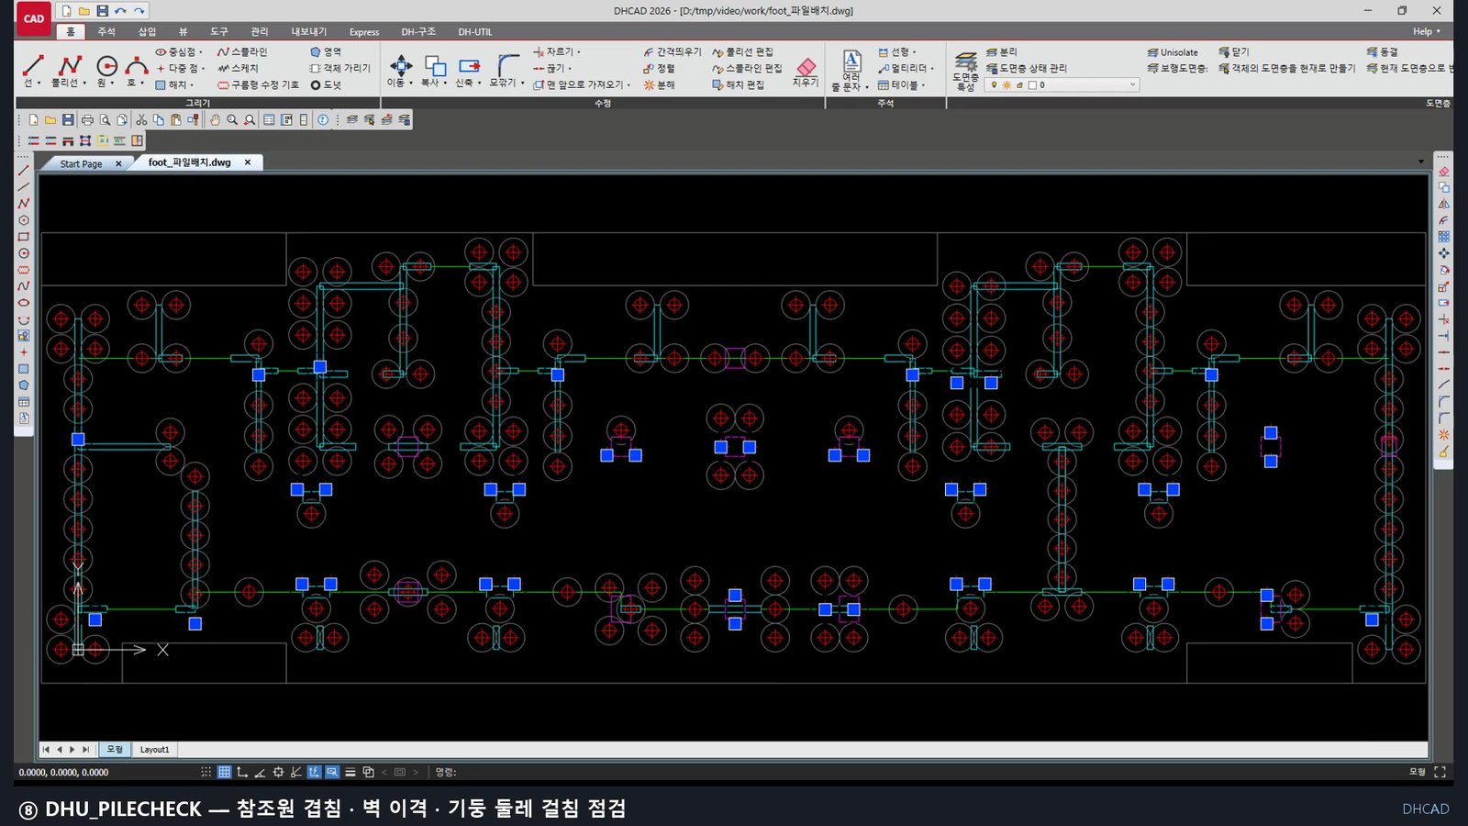This screenshot has height=826, width=1468.
Task: Click the Unisolate layer button
Action: point(1173,52)
